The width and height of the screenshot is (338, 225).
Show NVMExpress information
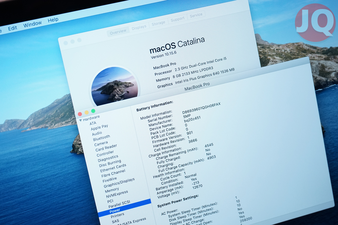point(117,194)
